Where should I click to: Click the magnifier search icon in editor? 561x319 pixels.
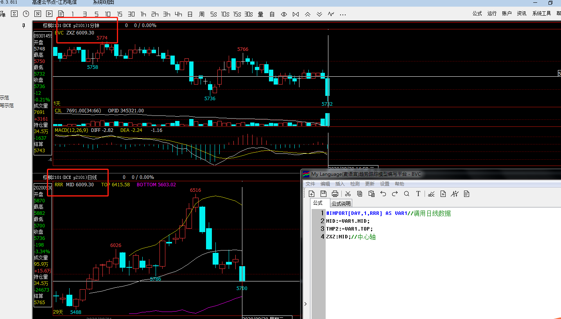click(x=407, y=194)
